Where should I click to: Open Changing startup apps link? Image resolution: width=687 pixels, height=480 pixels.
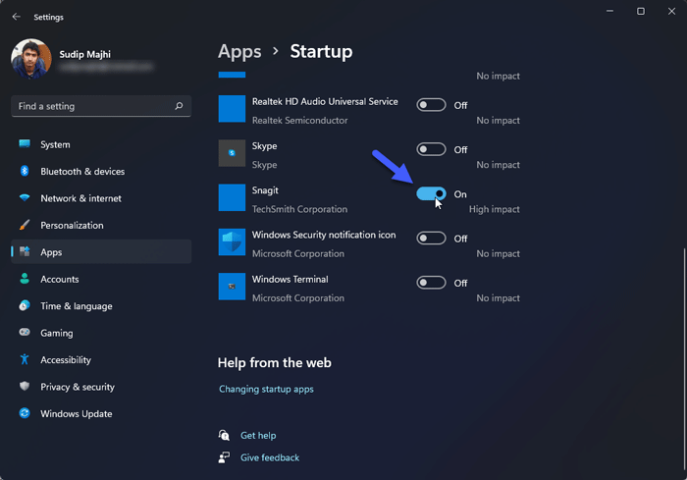[266, 389]
